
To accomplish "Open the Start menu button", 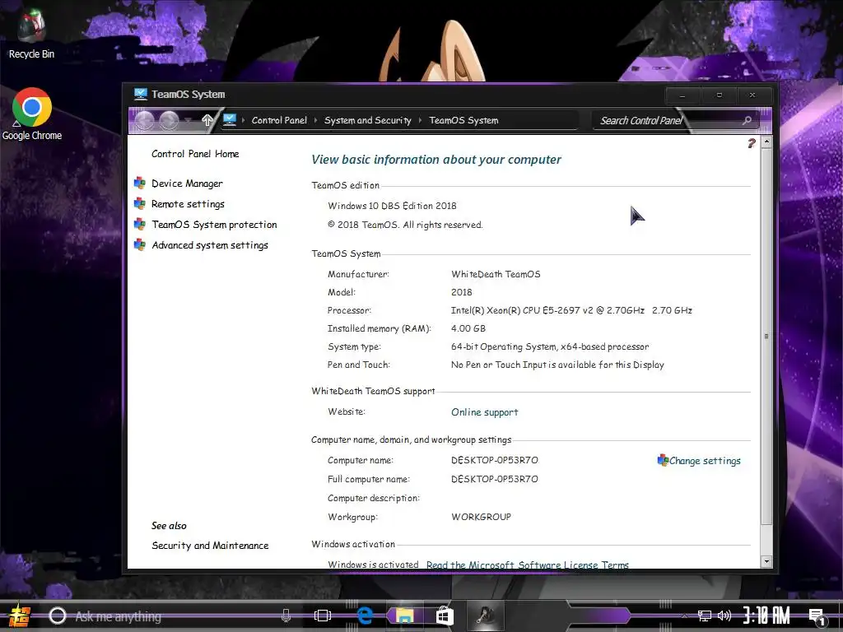I will [20, 616].
